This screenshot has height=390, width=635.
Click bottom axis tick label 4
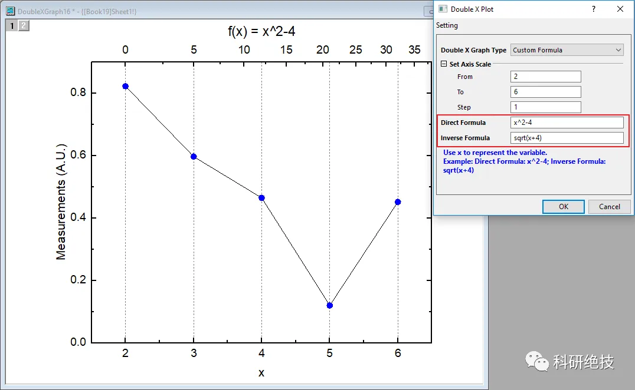261,353
